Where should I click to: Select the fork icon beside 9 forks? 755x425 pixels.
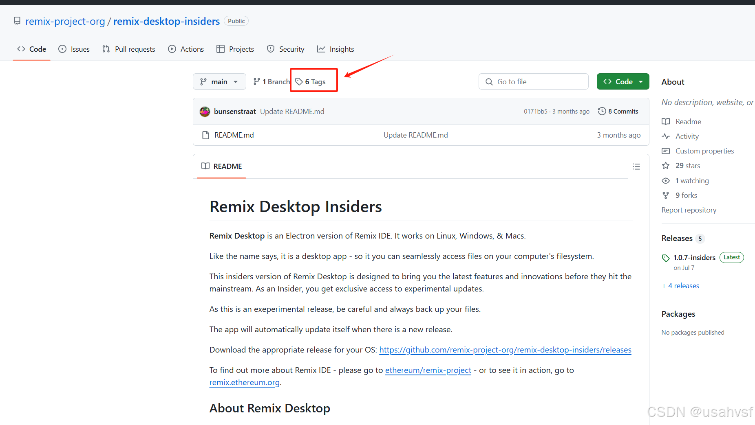(666, 195)
